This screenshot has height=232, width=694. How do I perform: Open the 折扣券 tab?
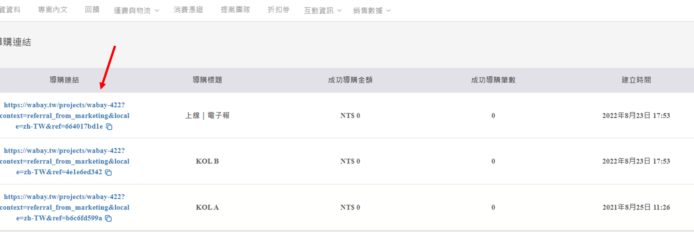(x=279, y=10)
